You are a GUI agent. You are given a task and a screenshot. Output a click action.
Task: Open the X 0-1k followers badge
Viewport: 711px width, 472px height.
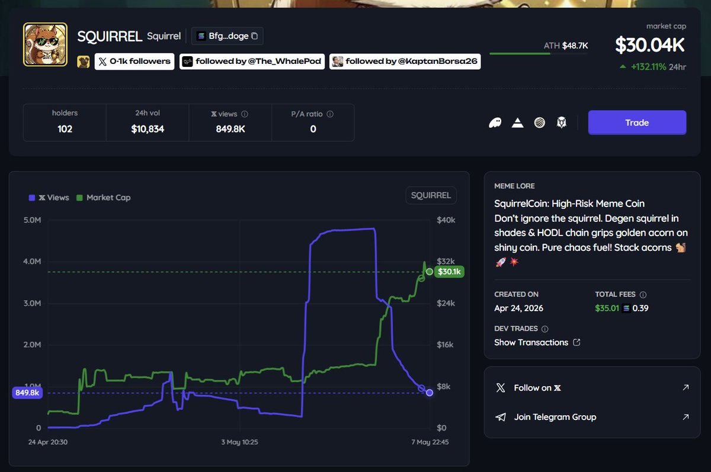tap(134, 62)
